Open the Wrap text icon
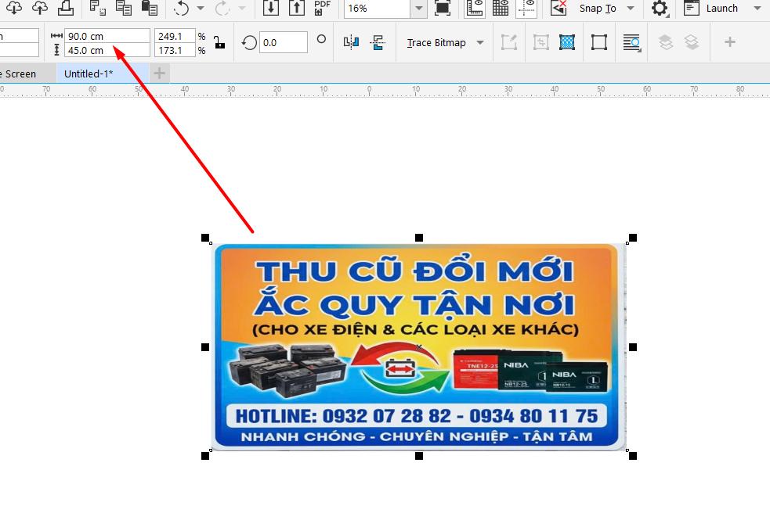Image resolution: width=770 pixels, height=513 pixels. 631,43
